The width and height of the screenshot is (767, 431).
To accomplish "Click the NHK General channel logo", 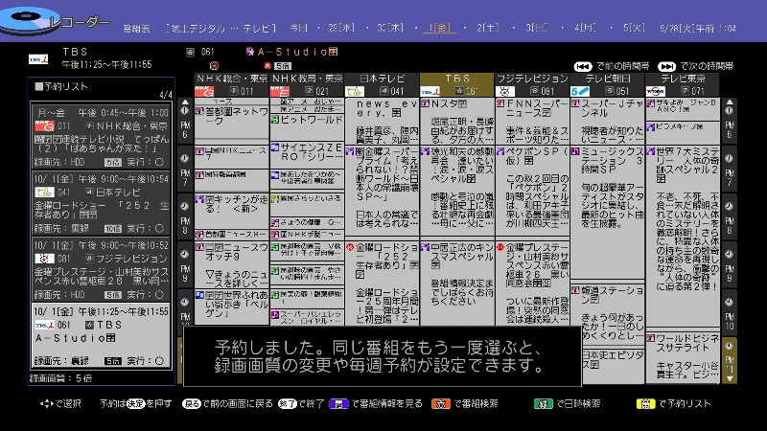I will click(203, 91).
